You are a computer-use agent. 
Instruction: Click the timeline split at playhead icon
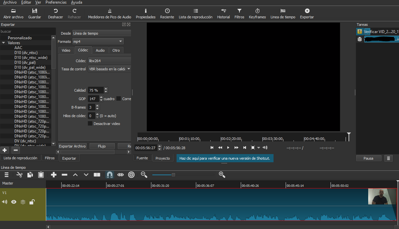pyautogui.click(x=97, y=175)
